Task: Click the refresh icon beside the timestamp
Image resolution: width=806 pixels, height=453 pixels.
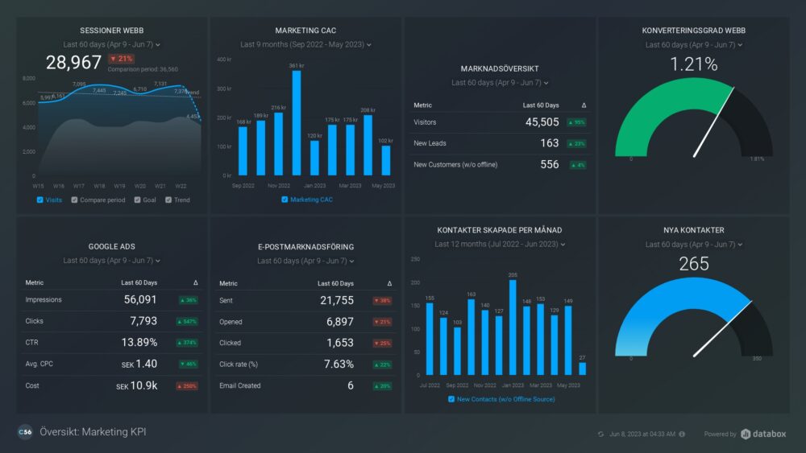Action: click(600, 434)
